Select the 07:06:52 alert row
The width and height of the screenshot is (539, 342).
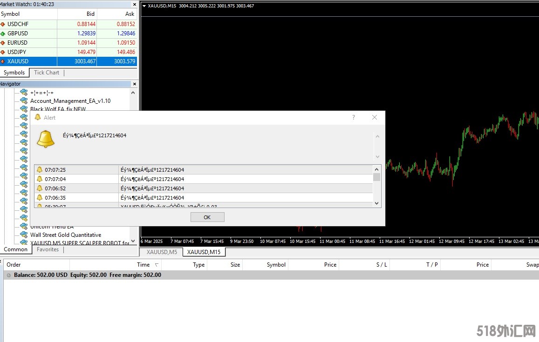[x=204, y=188]
